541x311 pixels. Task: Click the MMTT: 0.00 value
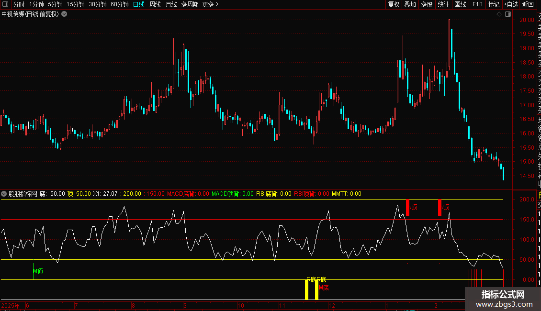(347, 194)
